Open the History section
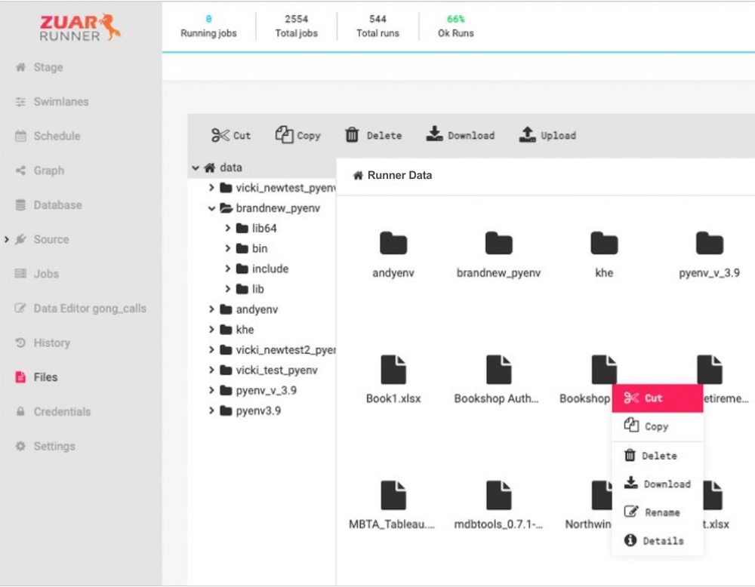This screenshot has width=755, height=587. [51, 343]
